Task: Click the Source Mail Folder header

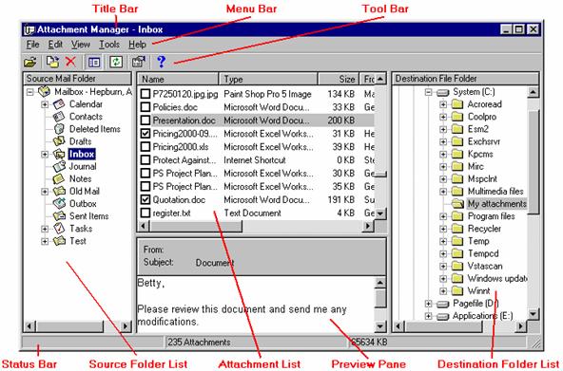Action: click(x=77, y=79)
